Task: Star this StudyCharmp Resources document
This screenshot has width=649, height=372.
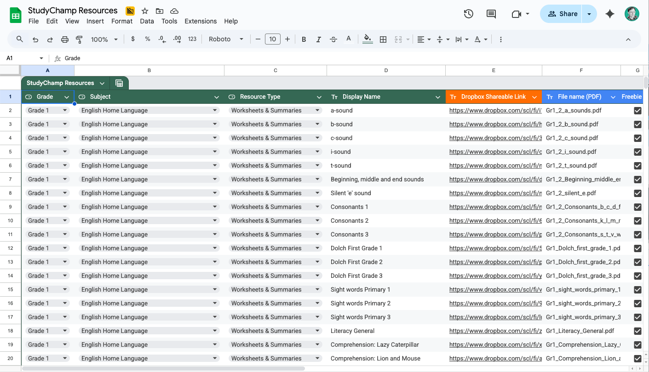Action: click(x=145, y=11)
